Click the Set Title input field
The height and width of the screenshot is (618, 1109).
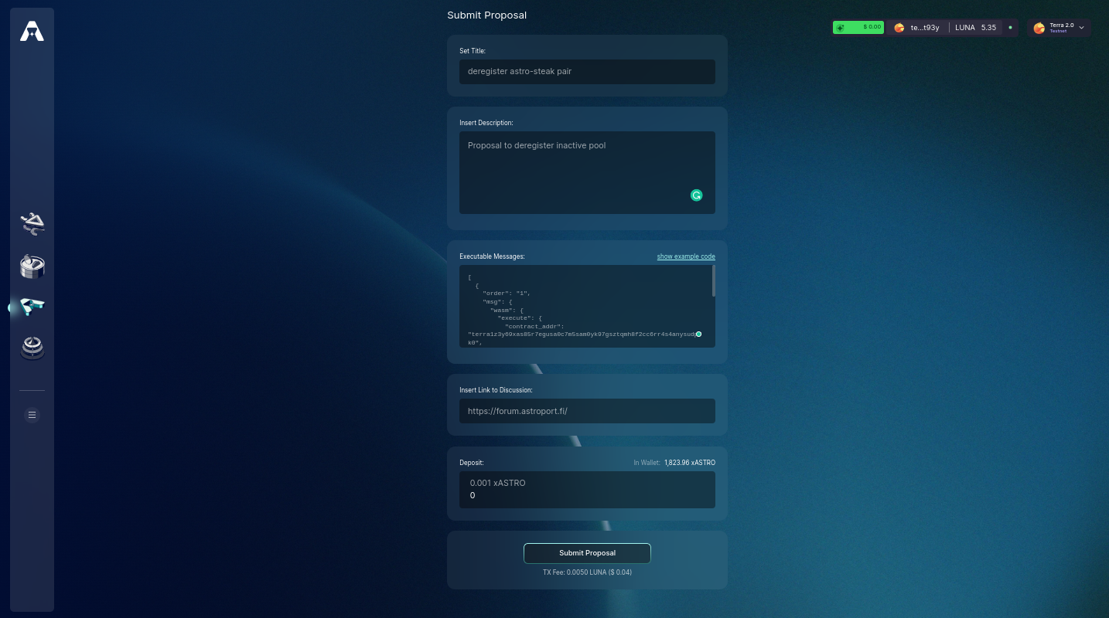pos(587,72)
